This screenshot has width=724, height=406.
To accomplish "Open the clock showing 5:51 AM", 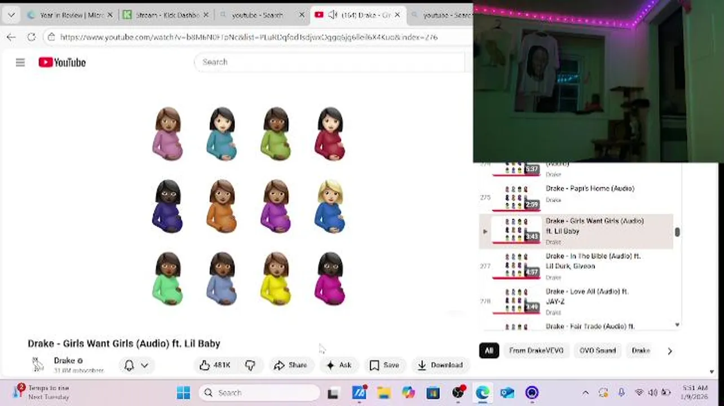I will pyautogui.click(x=694, y=392).
